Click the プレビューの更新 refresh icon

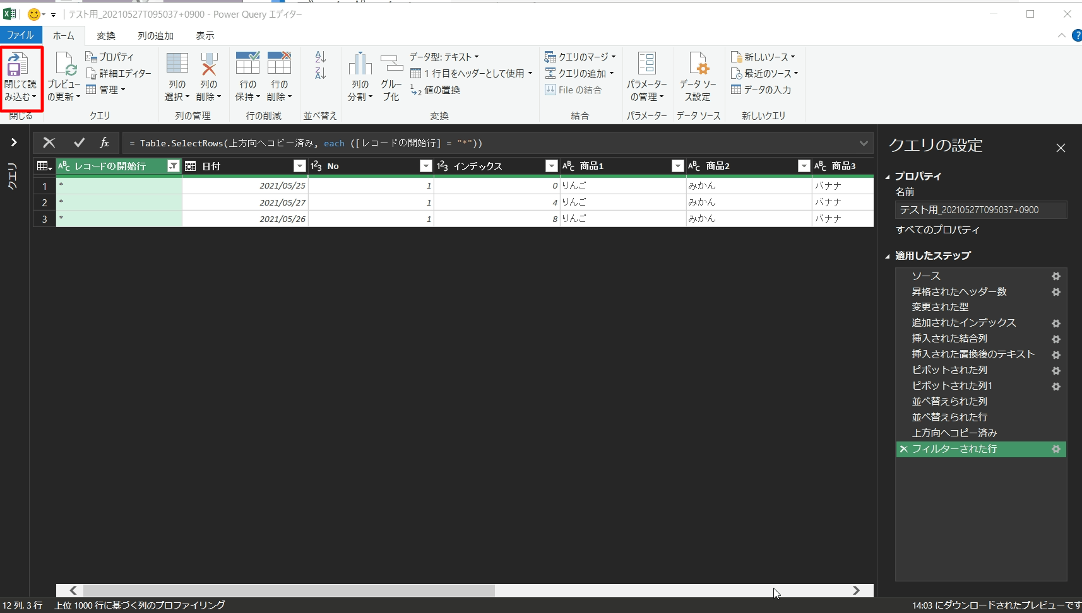(x=65, y=65)
